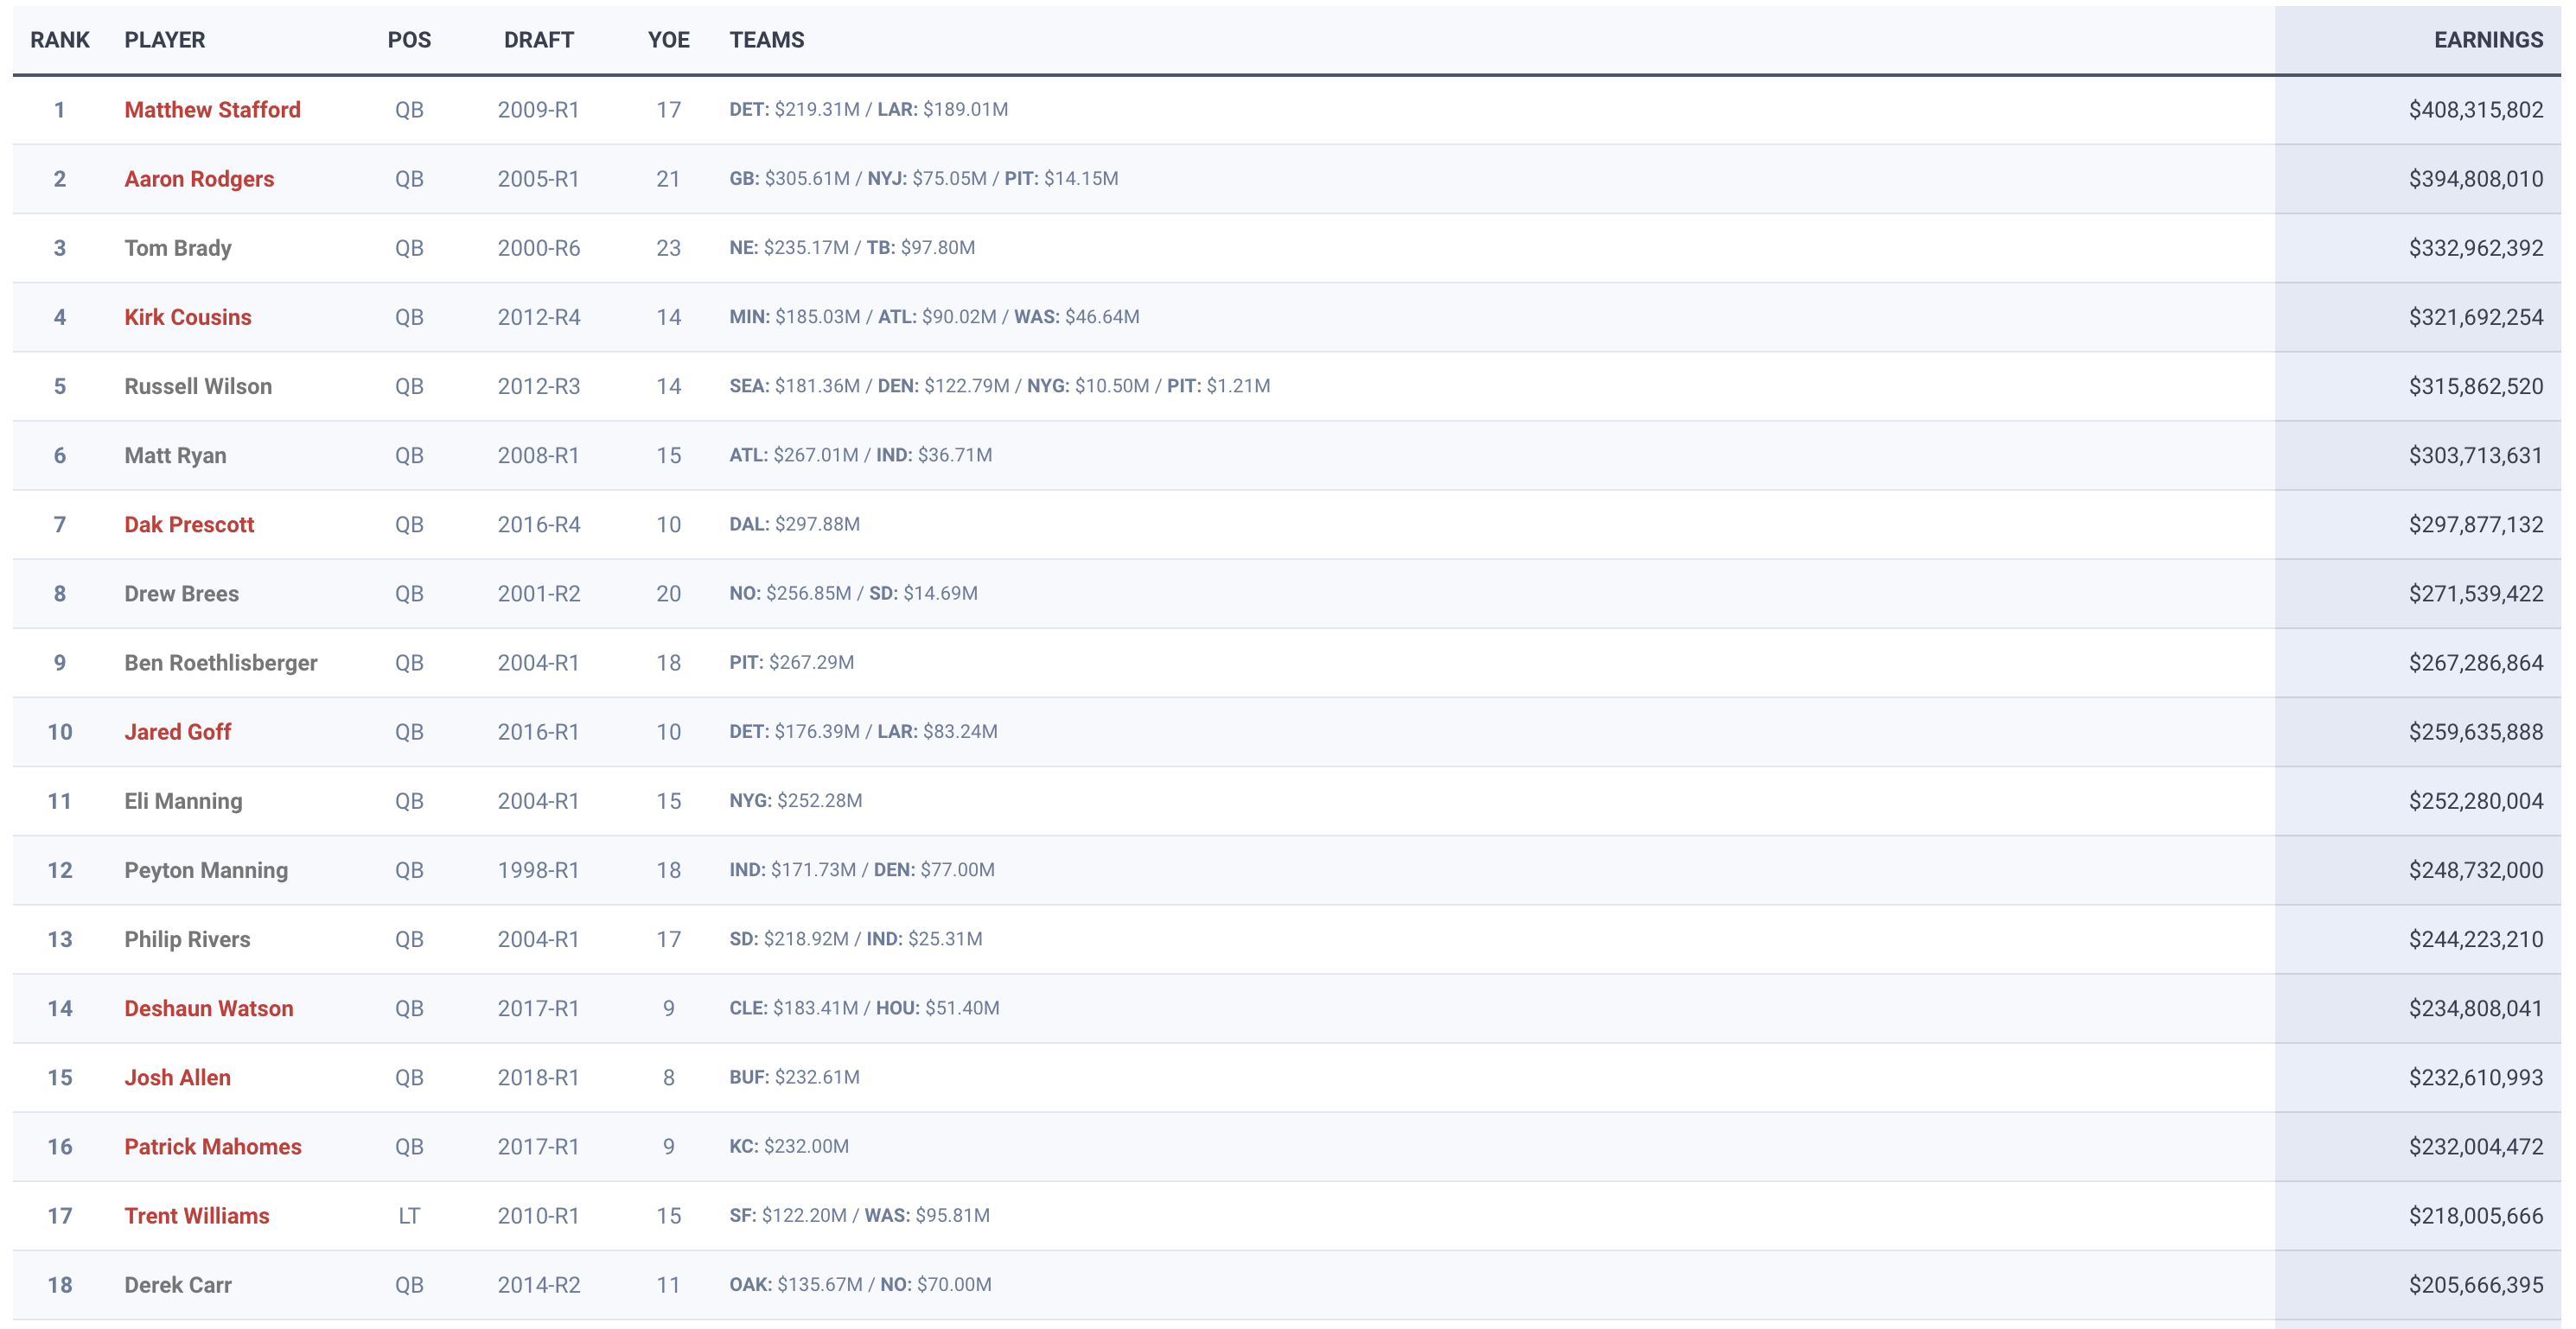The height and width of the screenshot is (1329, 2576).
Task: View Jared Goff's profile link
Action: point(177,732)
